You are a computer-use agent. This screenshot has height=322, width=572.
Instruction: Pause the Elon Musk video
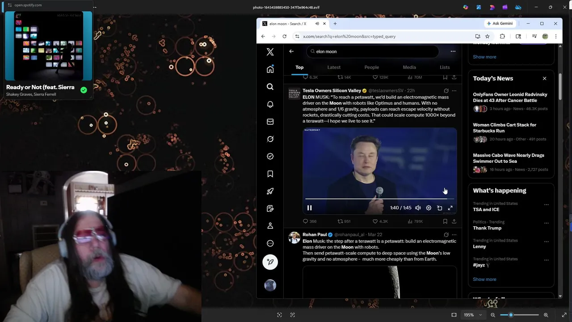coord(309,208)
